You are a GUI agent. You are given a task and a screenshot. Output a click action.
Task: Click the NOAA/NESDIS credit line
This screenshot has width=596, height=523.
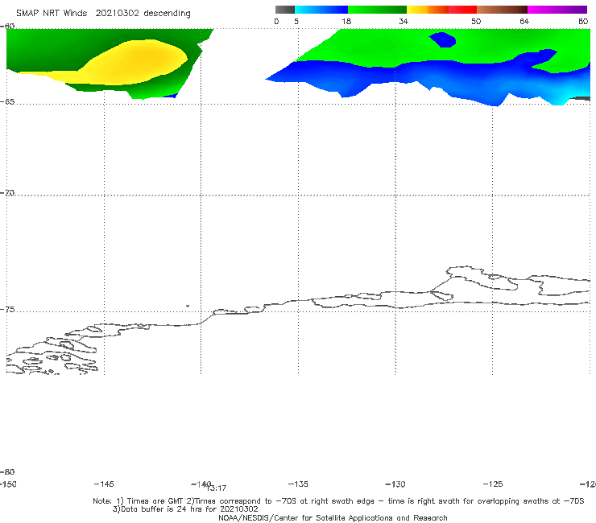(x=333, y=518)
